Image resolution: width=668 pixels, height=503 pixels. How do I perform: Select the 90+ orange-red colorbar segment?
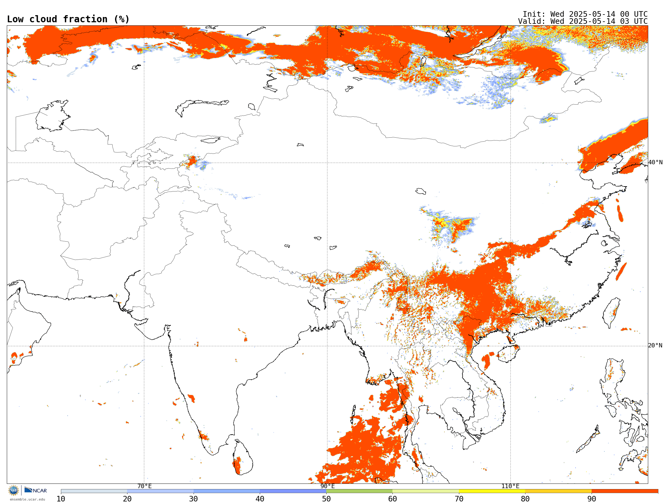(625, 491)
